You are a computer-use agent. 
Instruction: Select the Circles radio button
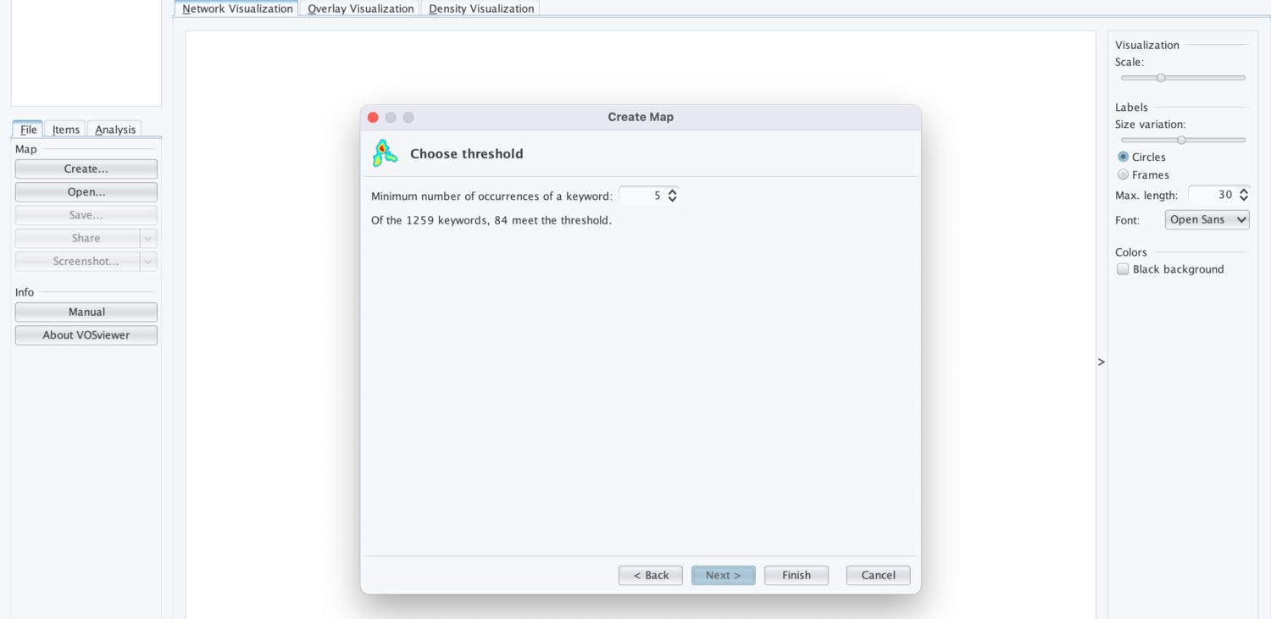click(x=1123, y=157)
